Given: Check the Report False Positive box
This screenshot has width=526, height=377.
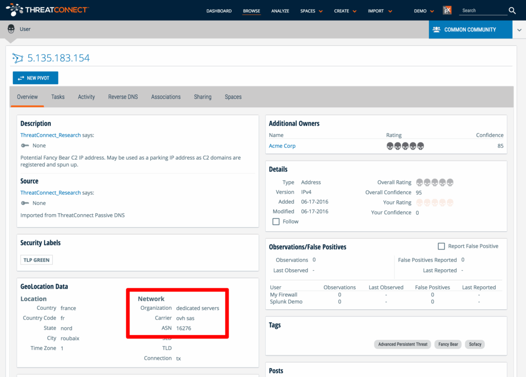Looking at the screenshot, I should pos(441,246).
